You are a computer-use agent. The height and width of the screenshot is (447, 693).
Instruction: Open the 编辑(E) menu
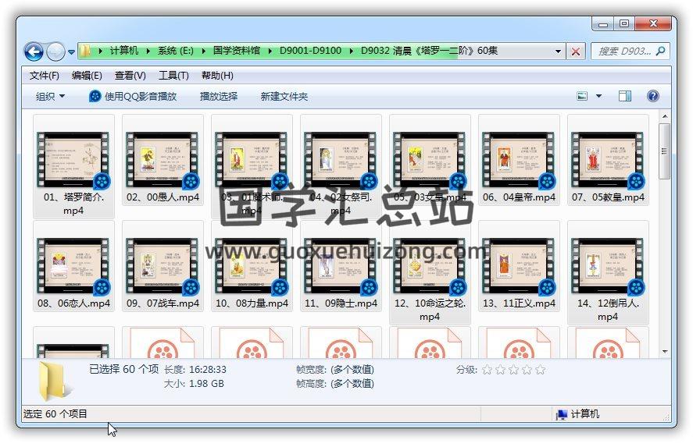tap(87, 76)
